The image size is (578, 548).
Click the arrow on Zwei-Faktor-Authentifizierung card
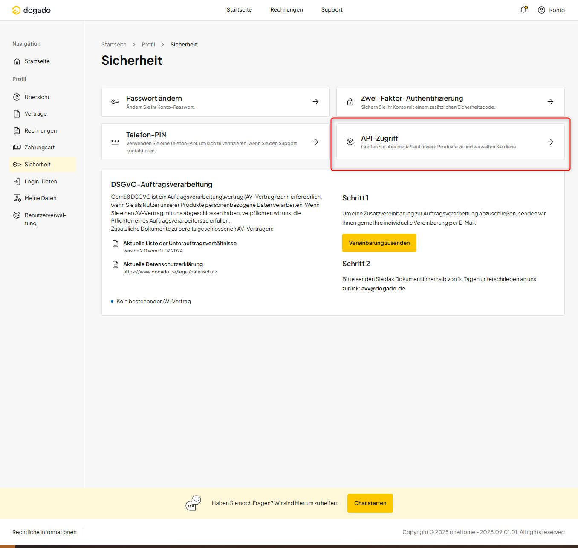pyautogui.click(x=551, y=102)
